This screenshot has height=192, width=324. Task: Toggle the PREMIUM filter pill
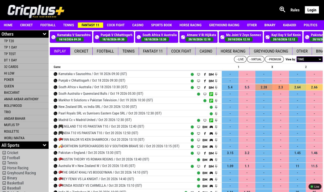pyautogui.click(x=274, y=59)
